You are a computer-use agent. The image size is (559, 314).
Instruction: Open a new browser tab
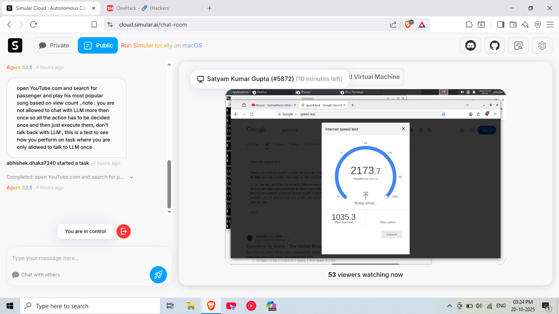pos(210,8)
